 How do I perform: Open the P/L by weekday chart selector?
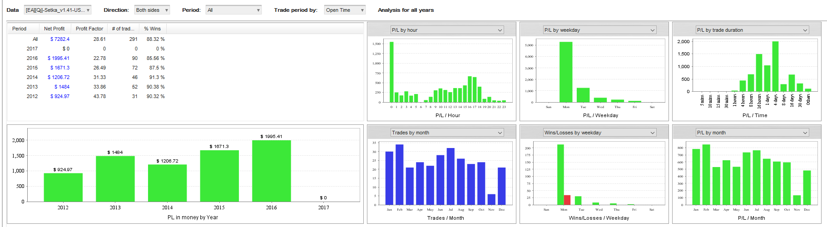[599, 30]
